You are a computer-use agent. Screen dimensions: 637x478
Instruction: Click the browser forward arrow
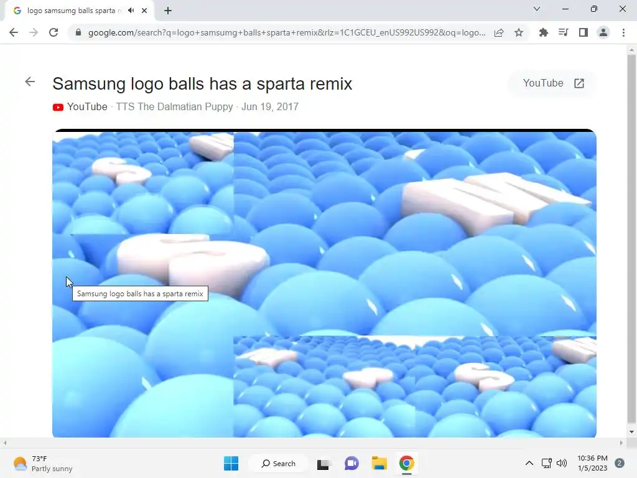(x=34, y=32)
